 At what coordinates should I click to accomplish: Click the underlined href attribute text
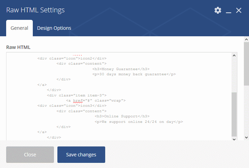78,101
